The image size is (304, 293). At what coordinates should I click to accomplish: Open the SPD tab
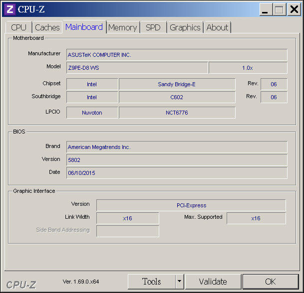coord(153,27)
